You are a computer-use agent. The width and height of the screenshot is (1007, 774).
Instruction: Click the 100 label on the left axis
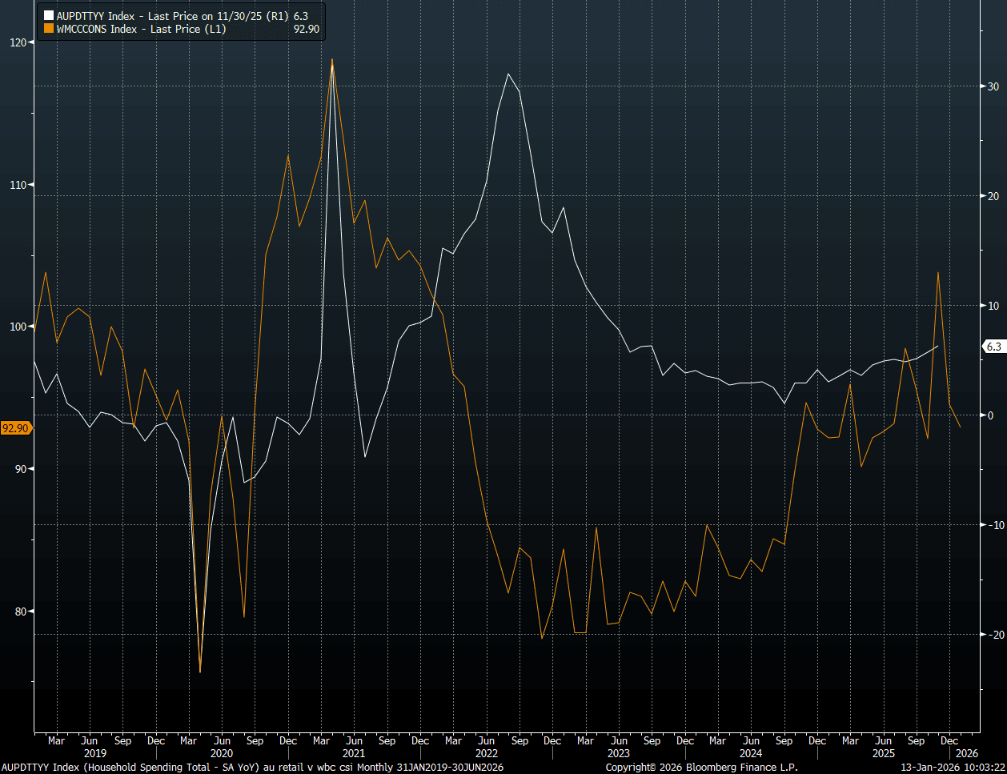point(18,327)
